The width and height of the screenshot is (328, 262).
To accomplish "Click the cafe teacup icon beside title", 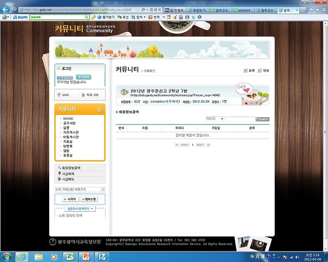I will coord(124,92).
